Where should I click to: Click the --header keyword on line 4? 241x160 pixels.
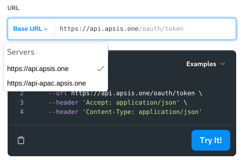point(64,112)
